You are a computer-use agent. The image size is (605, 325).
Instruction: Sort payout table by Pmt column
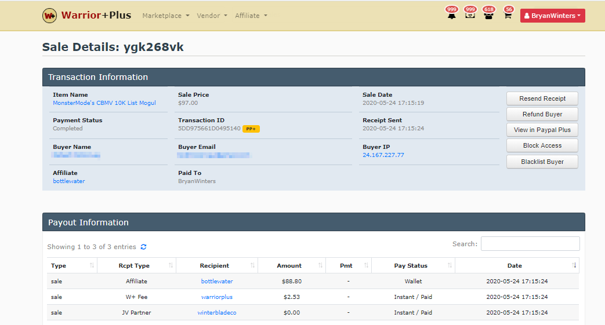[x=349, y=265]
